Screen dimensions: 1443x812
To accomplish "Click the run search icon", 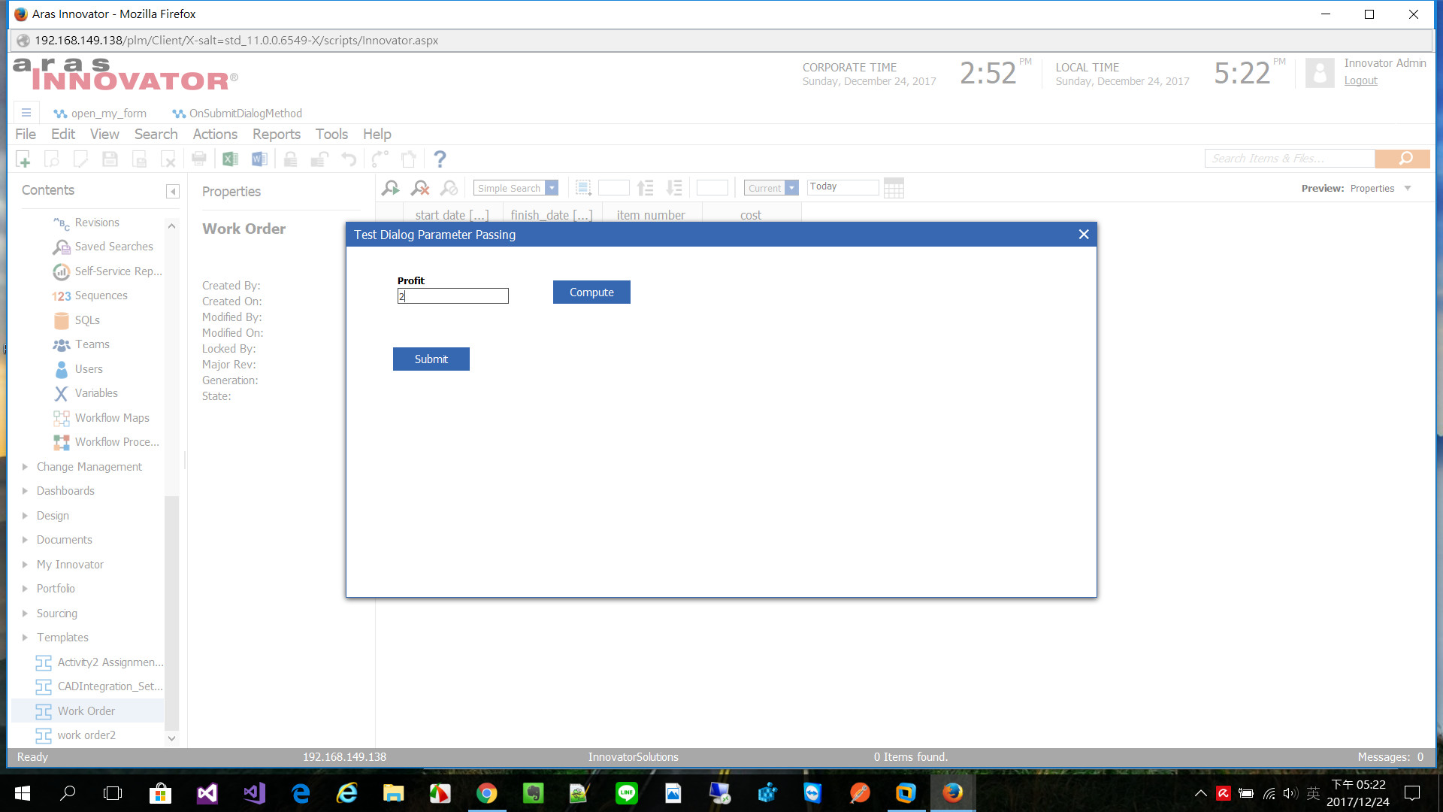I will click(390, 188).
